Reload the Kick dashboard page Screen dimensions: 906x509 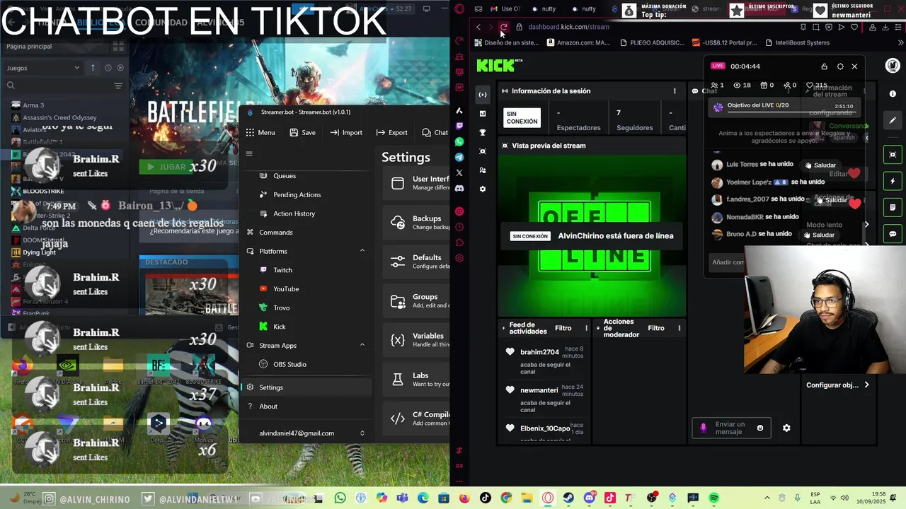503,27
